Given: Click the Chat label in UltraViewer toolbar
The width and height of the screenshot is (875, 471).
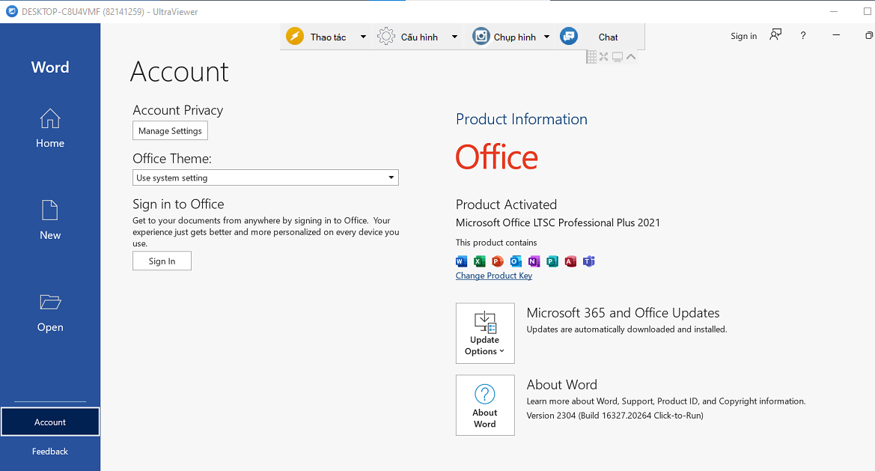Looking at the screenshot, I should tap(608, 37).
